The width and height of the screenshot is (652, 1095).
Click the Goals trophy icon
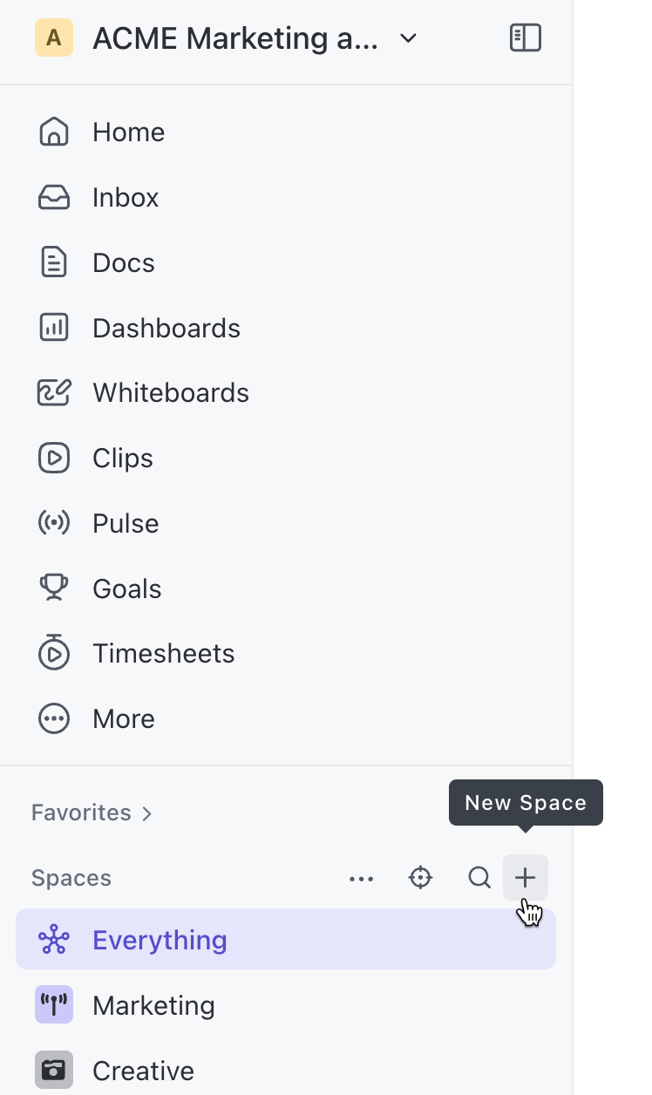point(53,588)
